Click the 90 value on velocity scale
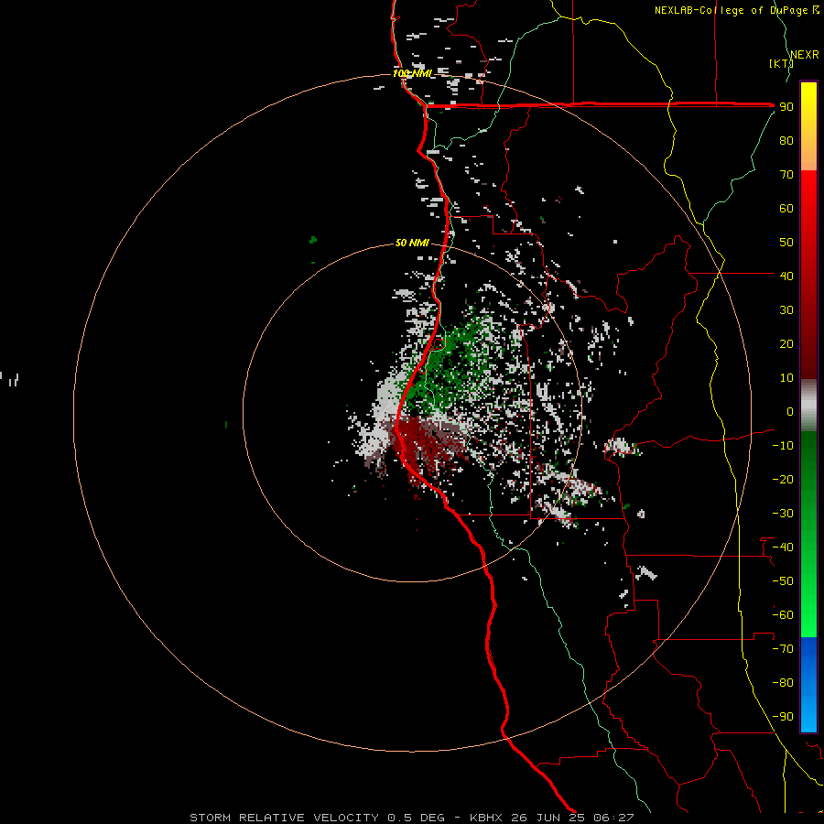 pos(786,107)
